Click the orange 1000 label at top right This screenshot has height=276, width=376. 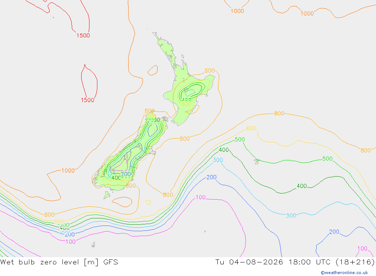[x=307, y=14]
